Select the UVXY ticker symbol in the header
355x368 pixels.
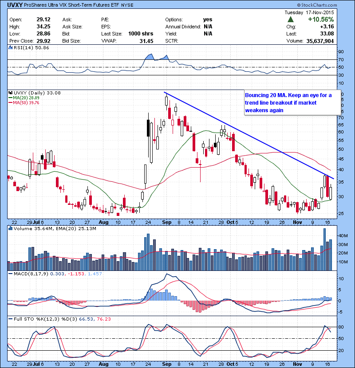tap(15, 5)
